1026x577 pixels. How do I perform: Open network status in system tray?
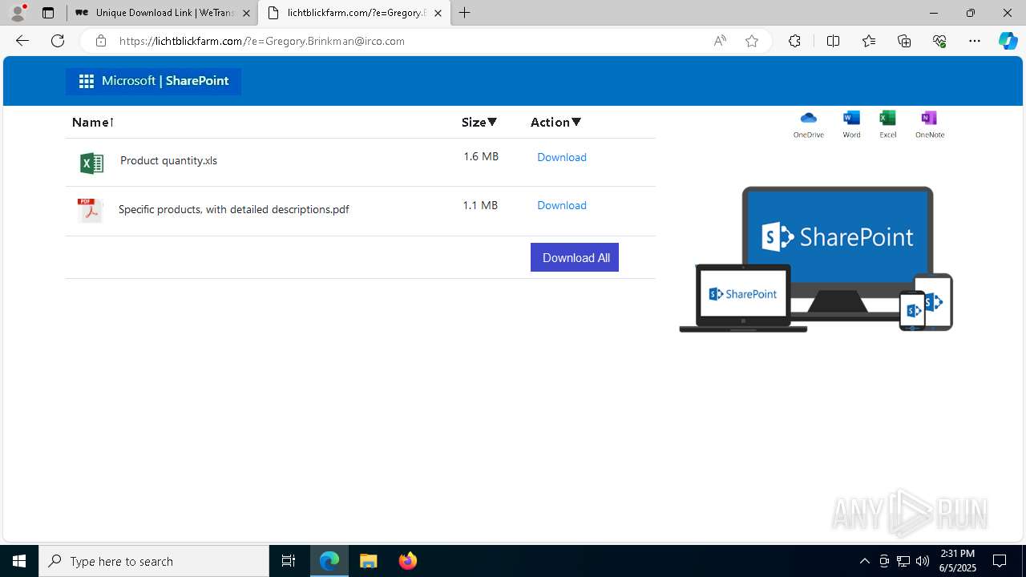pyautogui.click(x=903, y=561)
